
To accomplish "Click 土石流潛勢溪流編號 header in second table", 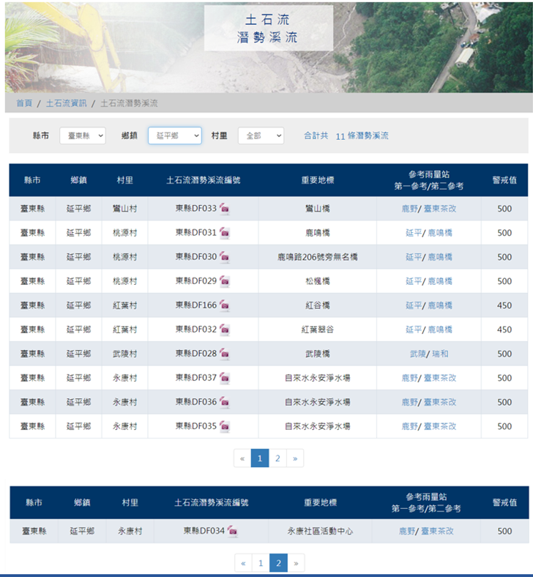I will coord(211,502).
